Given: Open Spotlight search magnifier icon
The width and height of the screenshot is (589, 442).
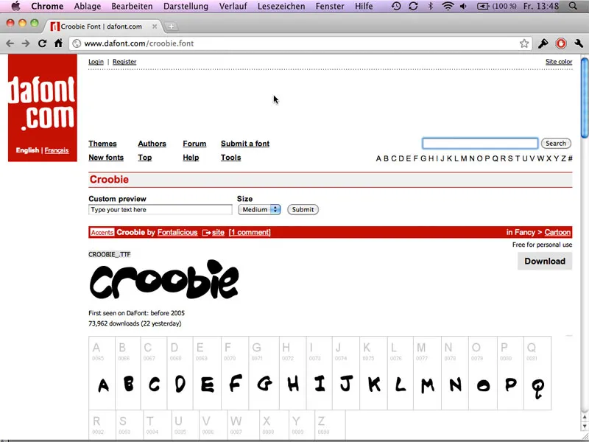Looking at the screenshot, I should tap(573, 6).
